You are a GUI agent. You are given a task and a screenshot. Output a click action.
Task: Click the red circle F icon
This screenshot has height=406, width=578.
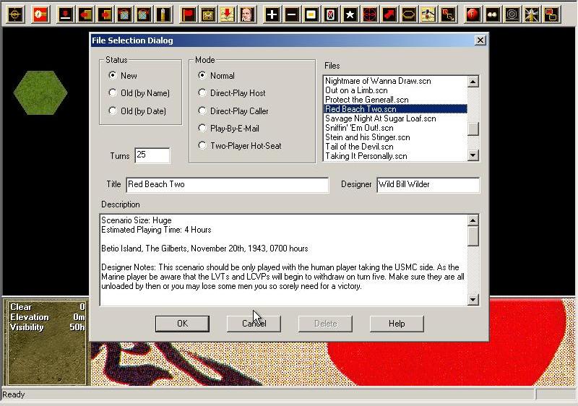(x=473, y=14)
